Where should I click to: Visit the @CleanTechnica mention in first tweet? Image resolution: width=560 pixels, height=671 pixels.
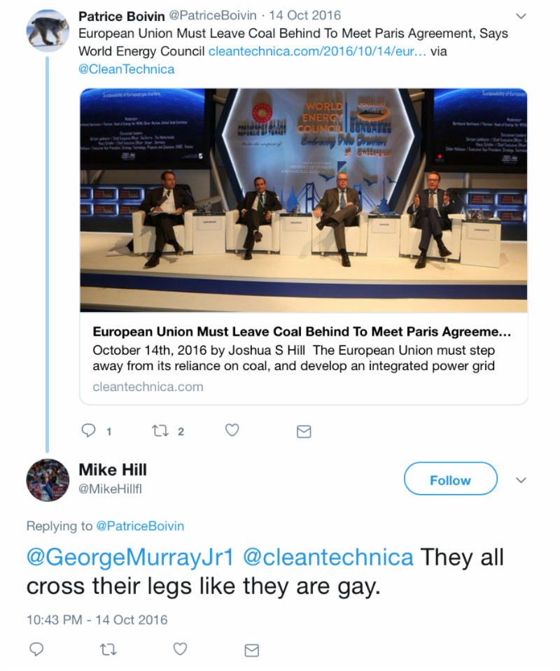click(126, 69)
